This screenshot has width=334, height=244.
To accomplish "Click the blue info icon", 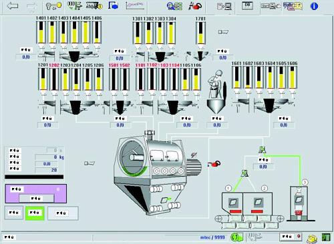I will 314,6.
